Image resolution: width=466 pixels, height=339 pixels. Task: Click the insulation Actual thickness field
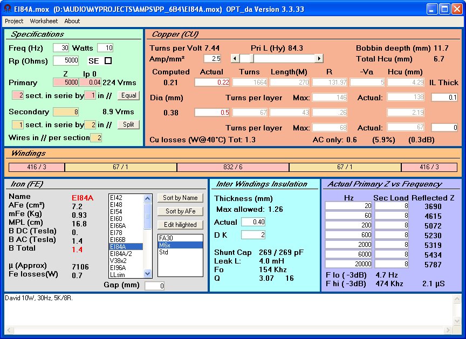click(x=253, y=222)
